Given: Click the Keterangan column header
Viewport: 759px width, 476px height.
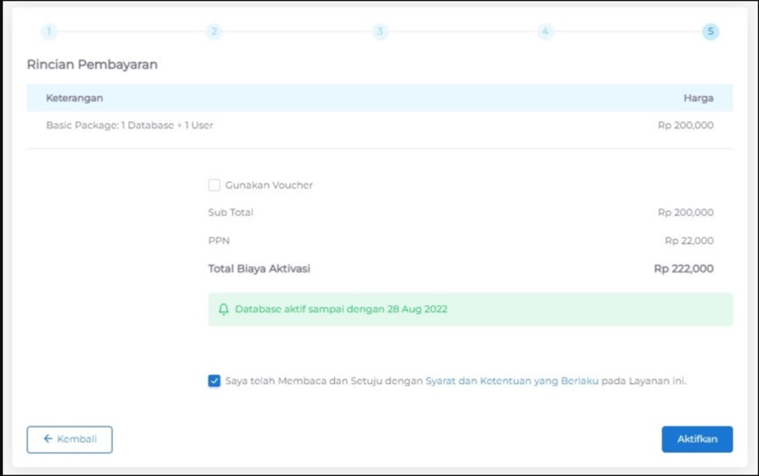Looking at the screenshot, I should pos(75,98).
